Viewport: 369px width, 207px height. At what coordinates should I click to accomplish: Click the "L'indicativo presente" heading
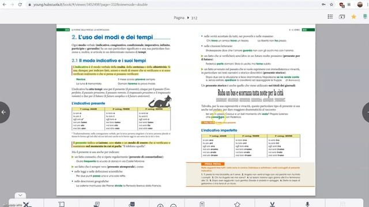[88, 103]
